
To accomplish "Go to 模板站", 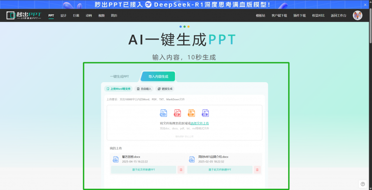I will pos(261,16).
